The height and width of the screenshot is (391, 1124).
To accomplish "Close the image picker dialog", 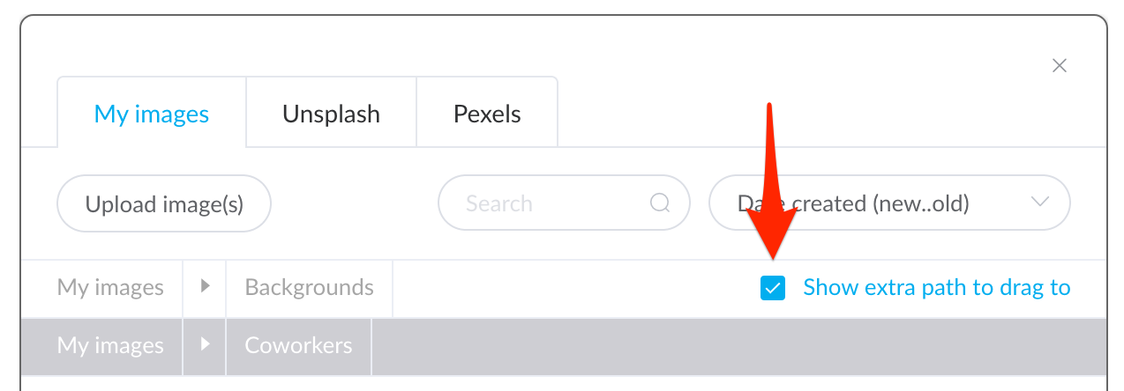I will coord(1060,65).
